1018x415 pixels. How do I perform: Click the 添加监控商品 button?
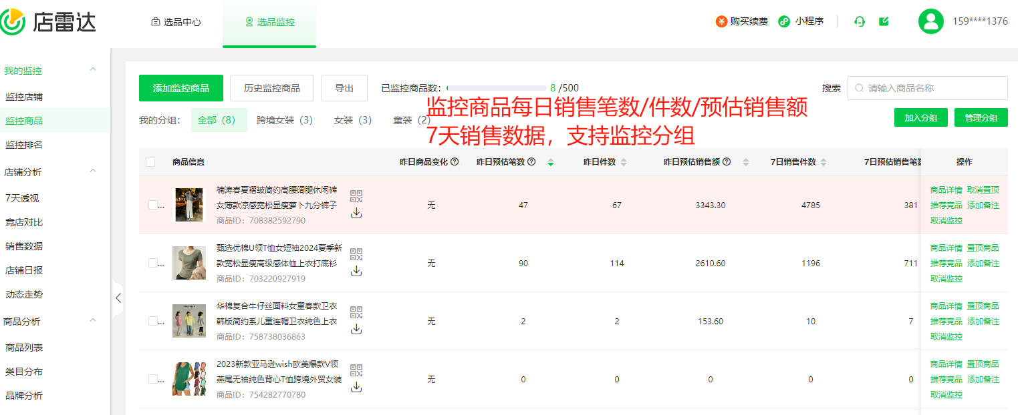click(x=180, y=87)
